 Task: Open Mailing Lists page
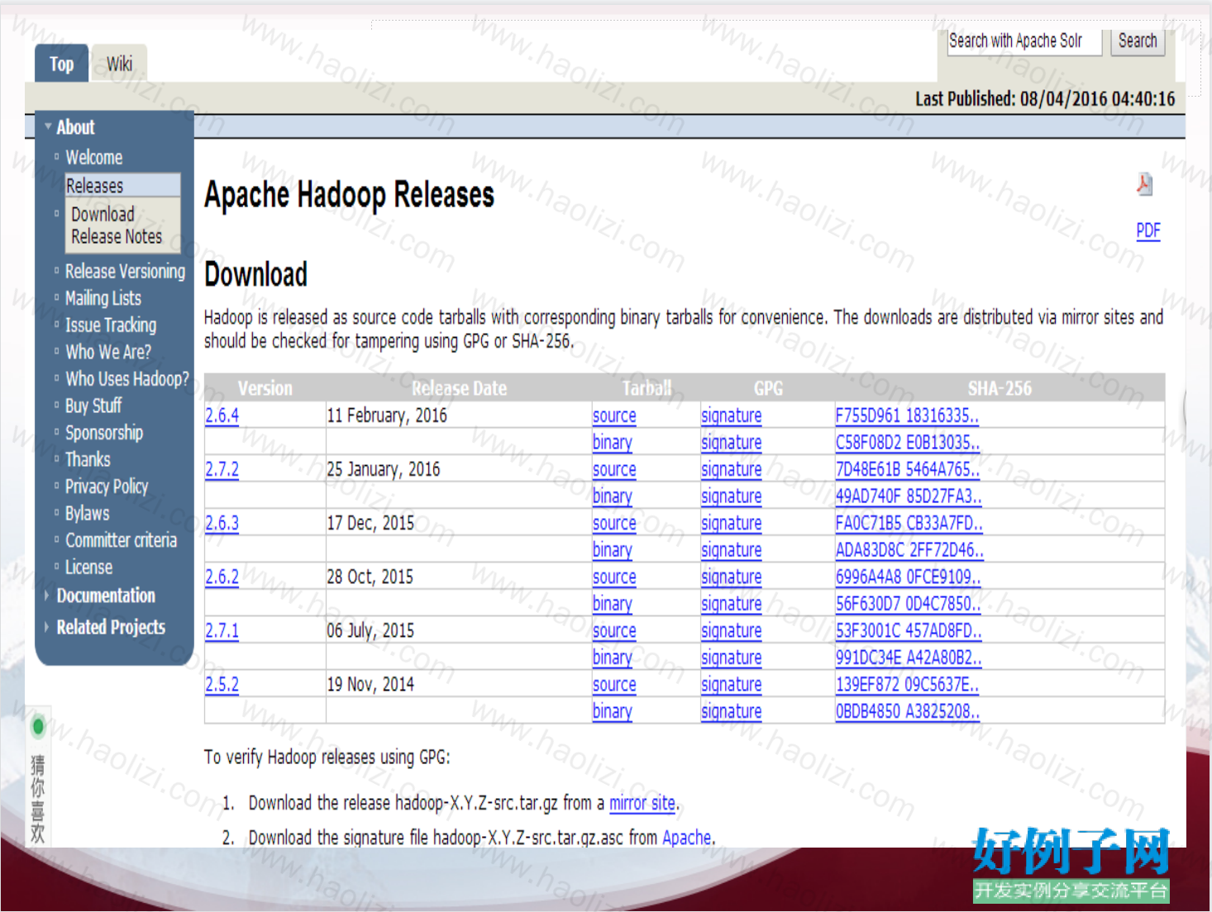[x=103, y=298]
